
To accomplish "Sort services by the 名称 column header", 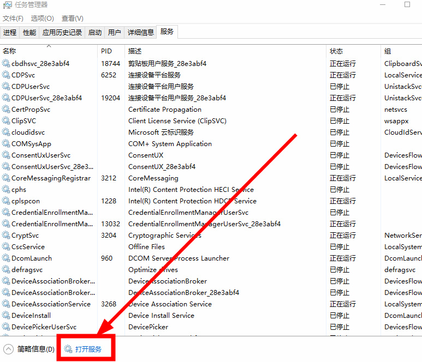I will tap(10, 51).
